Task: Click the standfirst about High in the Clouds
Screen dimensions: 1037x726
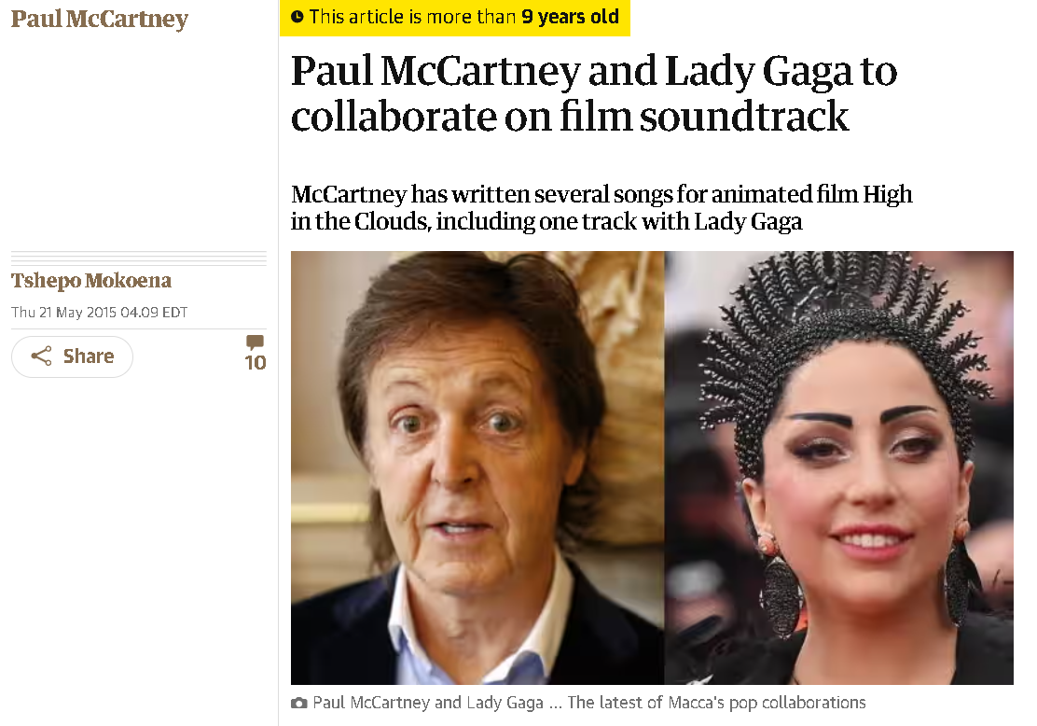Action: [x=601, y=208]
